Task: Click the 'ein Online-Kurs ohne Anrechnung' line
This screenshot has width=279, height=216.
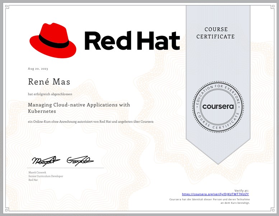Action: click(x=90, y=122)
